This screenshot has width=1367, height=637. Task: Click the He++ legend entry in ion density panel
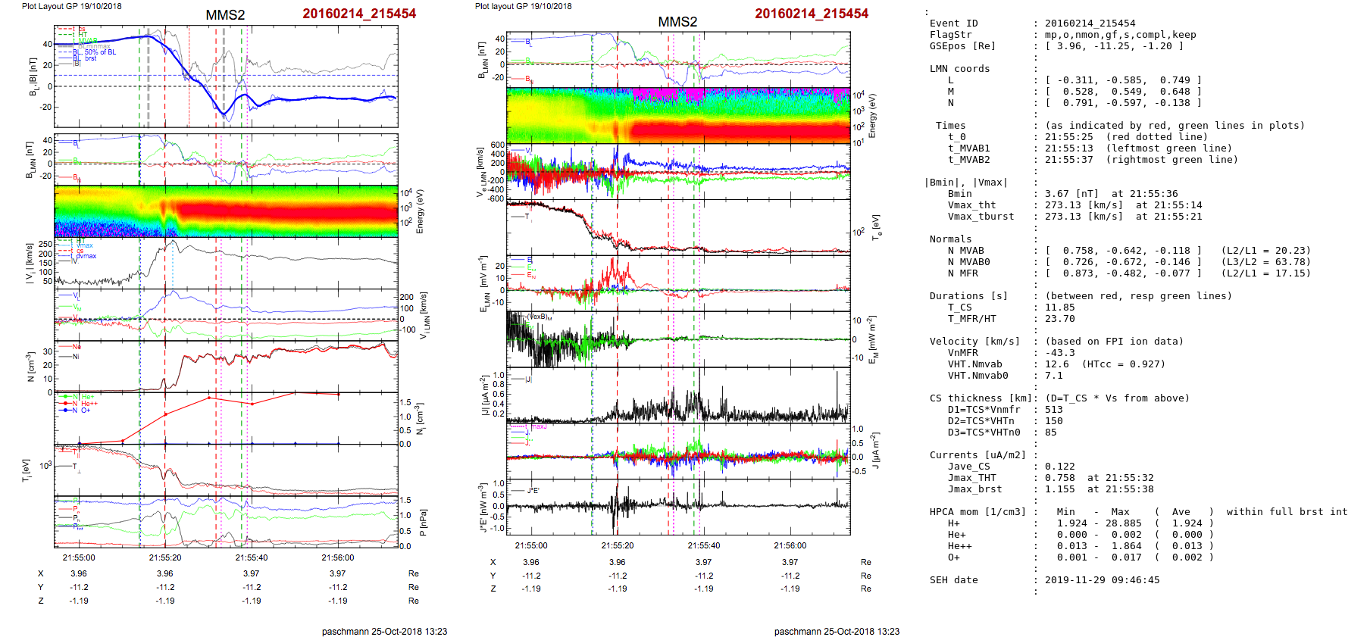(87, 404)
